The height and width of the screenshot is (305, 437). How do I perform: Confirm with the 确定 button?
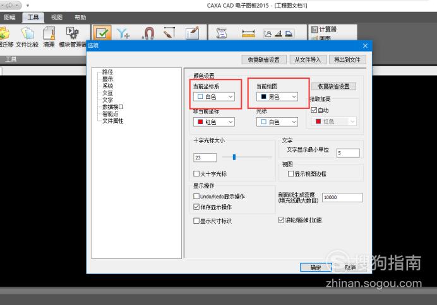316,267
